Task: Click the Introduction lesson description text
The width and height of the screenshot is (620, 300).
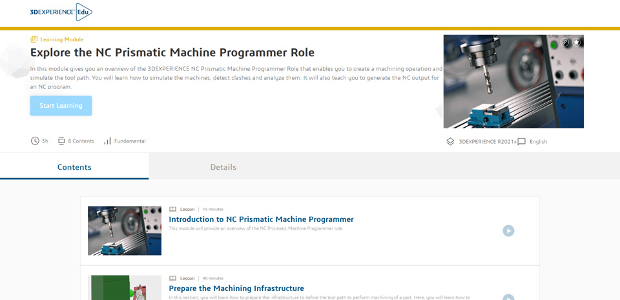Action: point(256,228)
